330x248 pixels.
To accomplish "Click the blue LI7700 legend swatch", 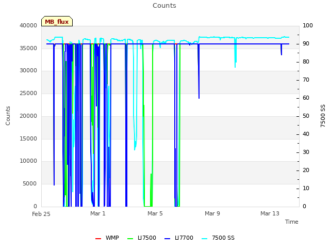I will [167, 239].
